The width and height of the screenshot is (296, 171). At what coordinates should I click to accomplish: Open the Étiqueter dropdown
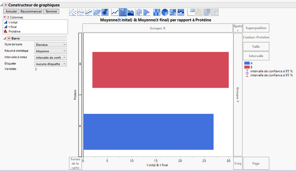[51, 64]
